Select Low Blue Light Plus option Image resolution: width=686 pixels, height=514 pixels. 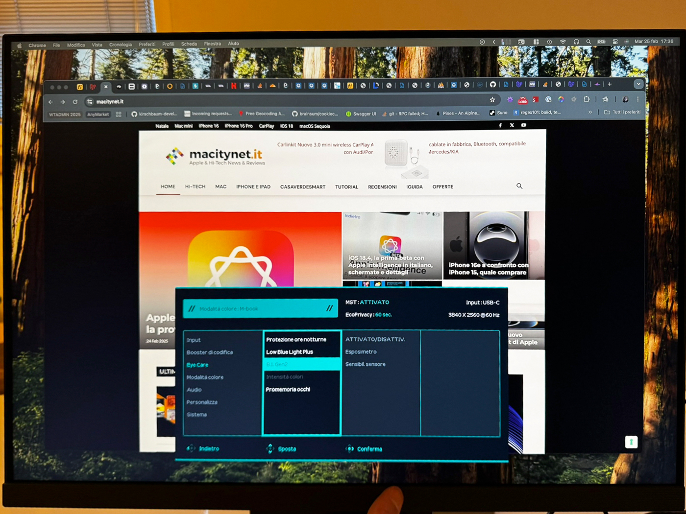click(x=290, y=352)
